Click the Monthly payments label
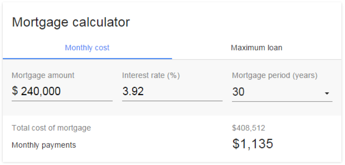The image size is (345, 165). pyautogui.click(x=44, y=145)
